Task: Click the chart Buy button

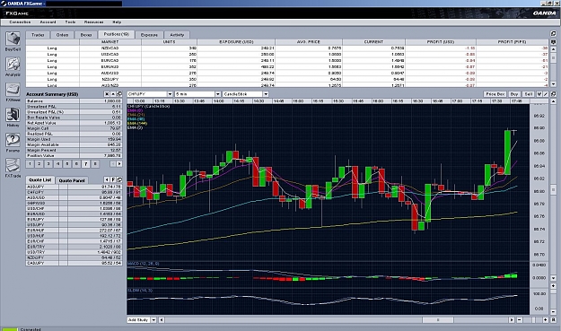Action: (x=514, y=94)
